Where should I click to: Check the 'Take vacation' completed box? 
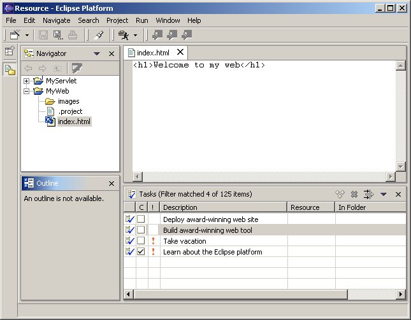pos(141,240)
